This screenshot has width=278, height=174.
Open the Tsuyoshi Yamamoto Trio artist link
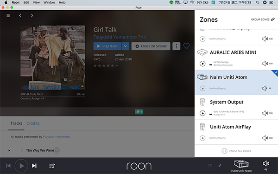tap(120, 37)
